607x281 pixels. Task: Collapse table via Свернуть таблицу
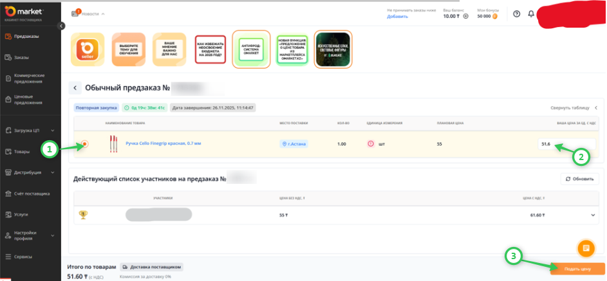(x=574, y=108)
